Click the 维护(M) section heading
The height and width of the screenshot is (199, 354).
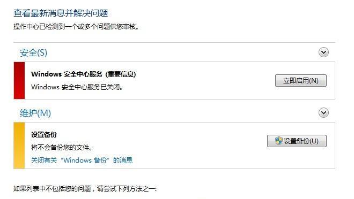point(35,113)
